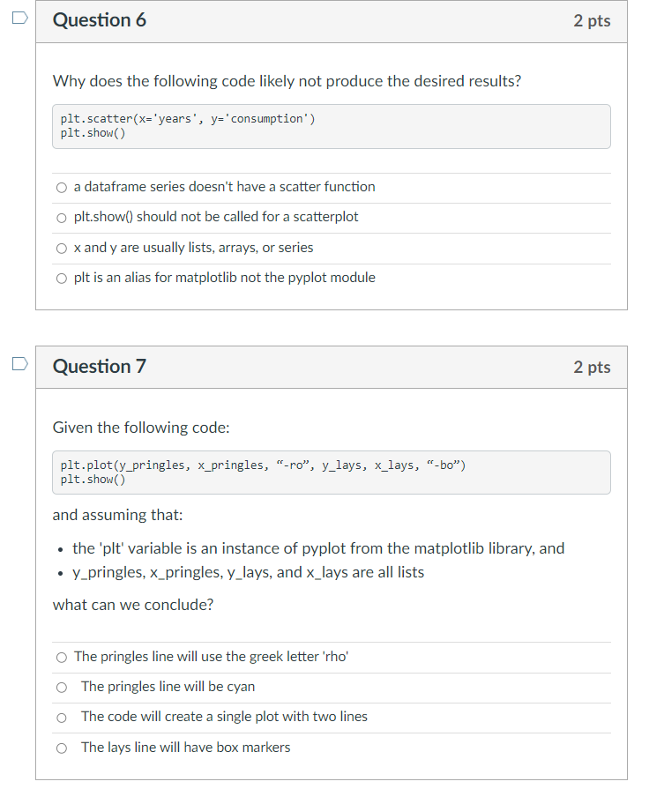Choose 'x and y are usually lists, arrays, or series'

tap(61, 248)
